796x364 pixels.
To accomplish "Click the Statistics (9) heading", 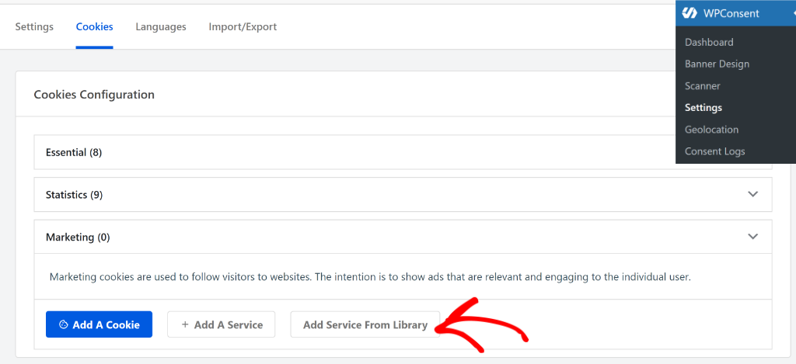I will pos(74,195).
